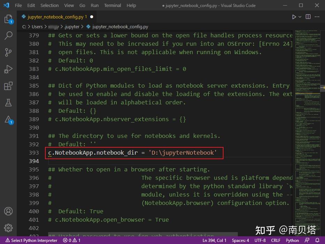Change UTF-8 encoding in status bar
325x244 pixels.
(x=260, y=240)
